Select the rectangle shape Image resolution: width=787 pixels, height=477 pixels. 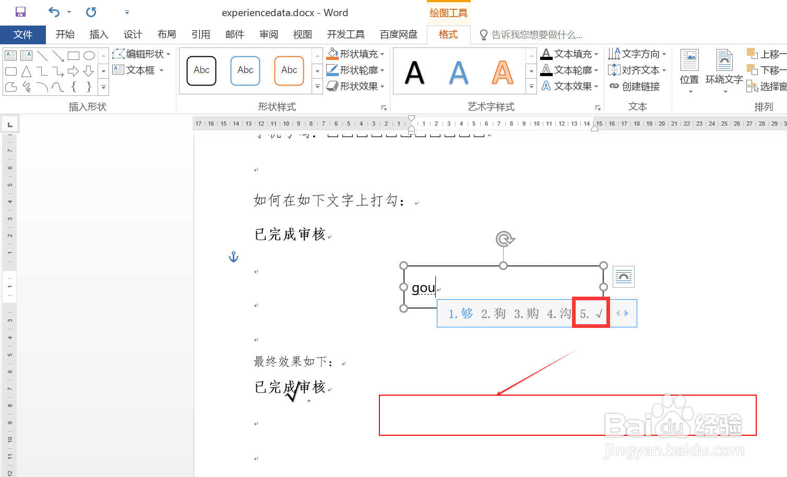[74, 55]
